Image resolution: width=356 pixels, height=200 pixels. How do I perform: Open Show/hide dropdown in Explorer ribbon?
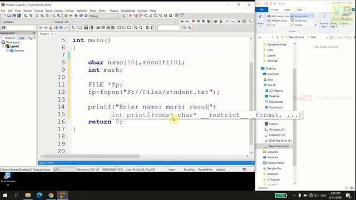click(x=334, y=24)
